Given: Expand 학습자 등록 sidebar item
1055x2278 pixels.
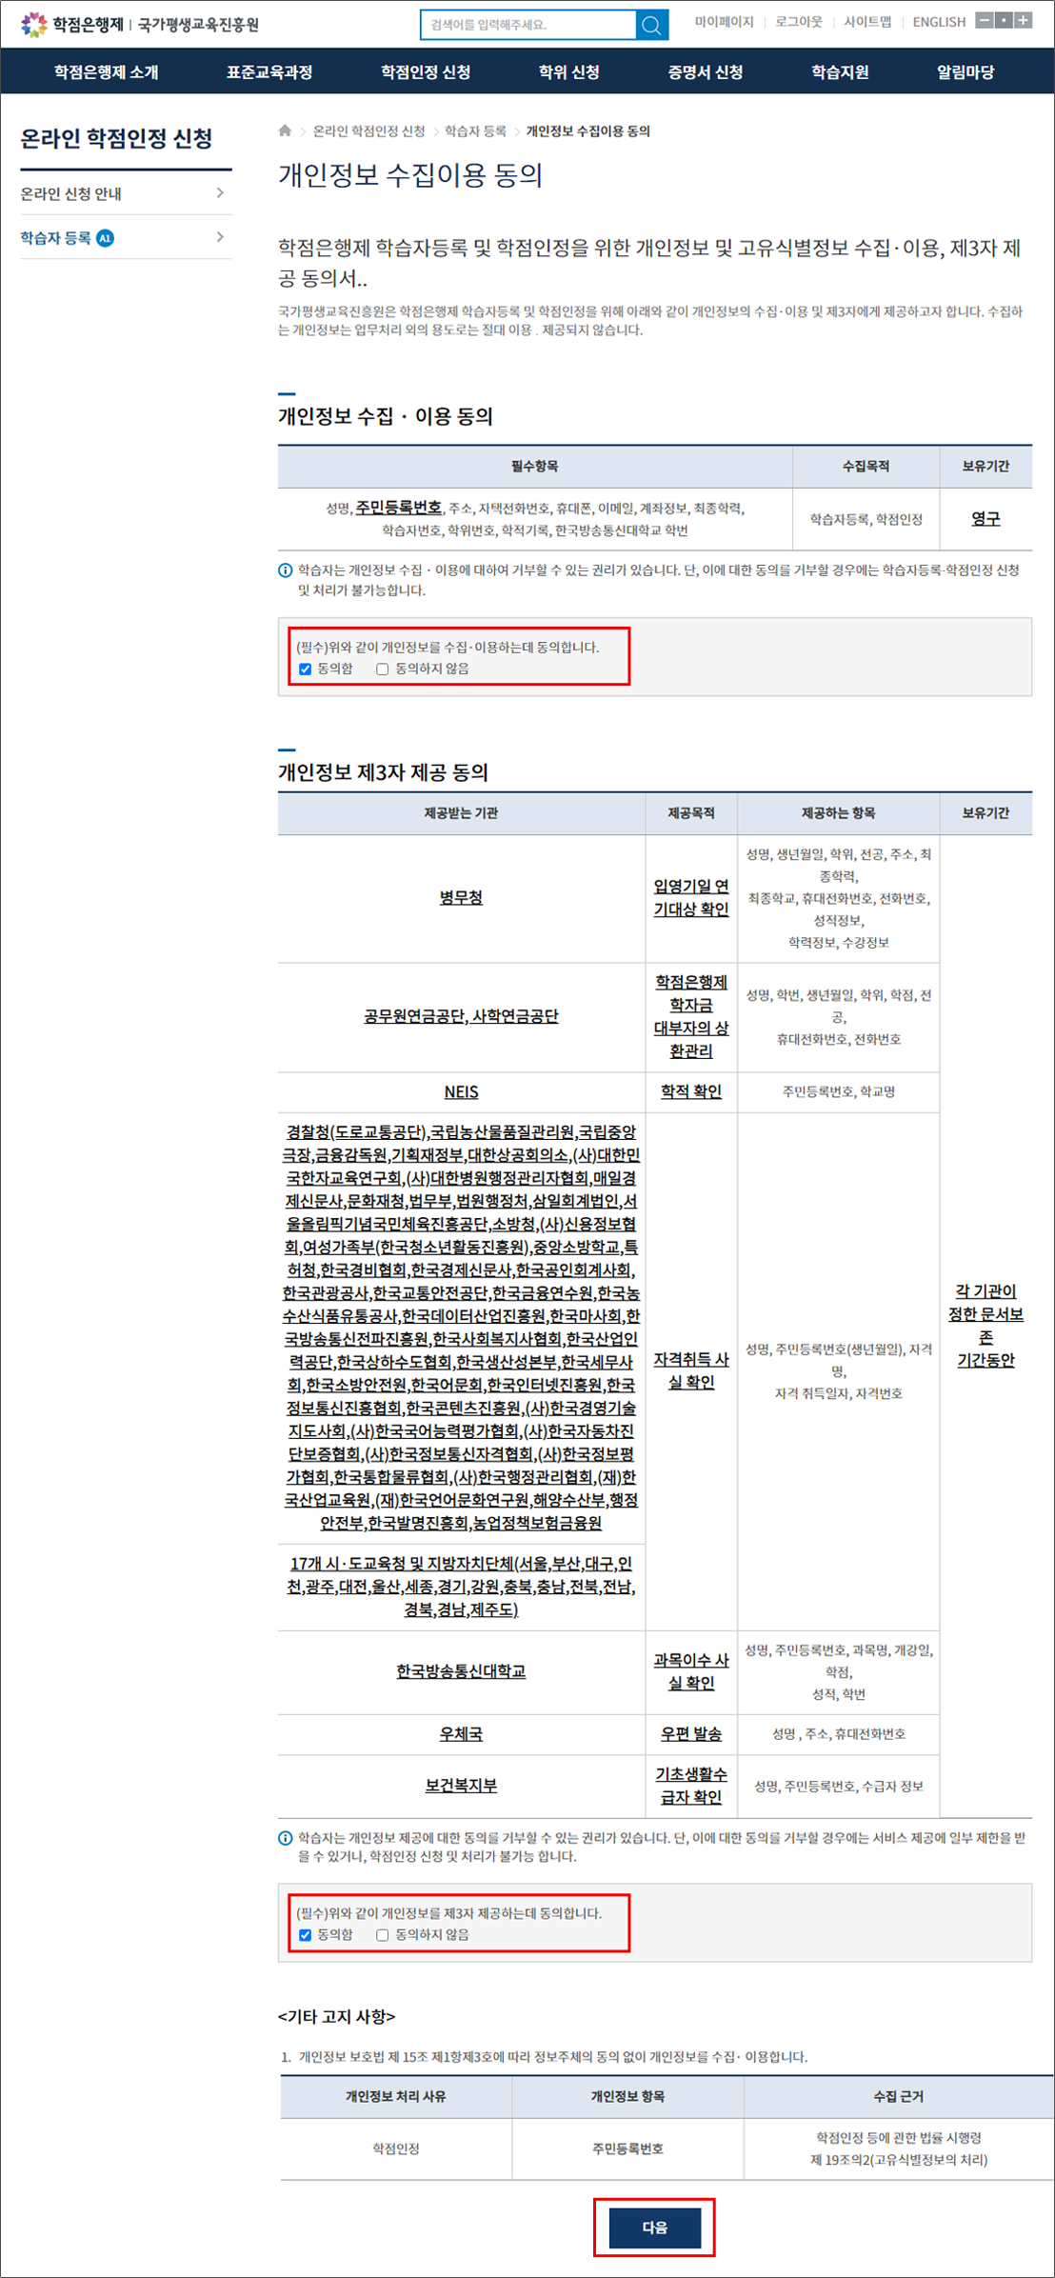Looking at the screenshot, I should pyautogui.click(x=126, y=237).
